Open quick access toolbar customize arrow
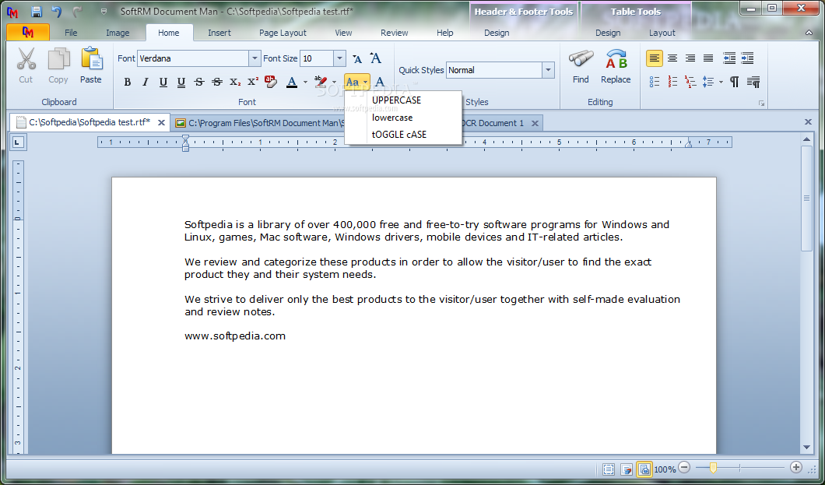Screen dimensions: 825x485 click(x=104, y=11)
